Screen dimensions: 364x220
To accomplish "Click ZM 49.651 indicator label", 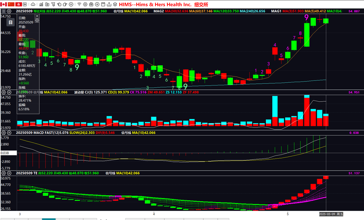I will [156, 92].
